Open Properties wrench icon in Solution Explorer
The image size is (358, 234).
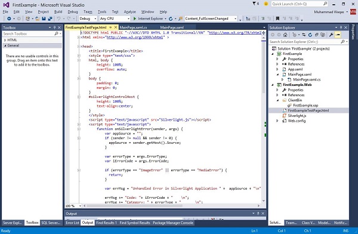[x=331, y=35]
